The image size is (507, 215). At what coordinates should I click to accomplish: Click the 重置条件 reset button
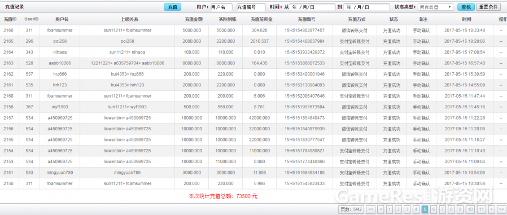click(488, 7)
